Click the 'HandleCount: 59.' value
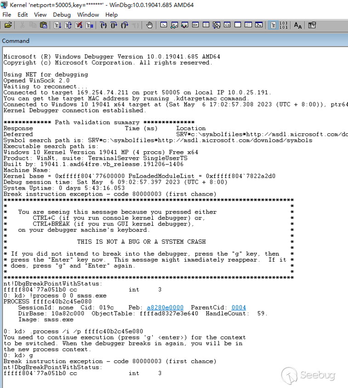Screen dimensions: 348x388 237,313
